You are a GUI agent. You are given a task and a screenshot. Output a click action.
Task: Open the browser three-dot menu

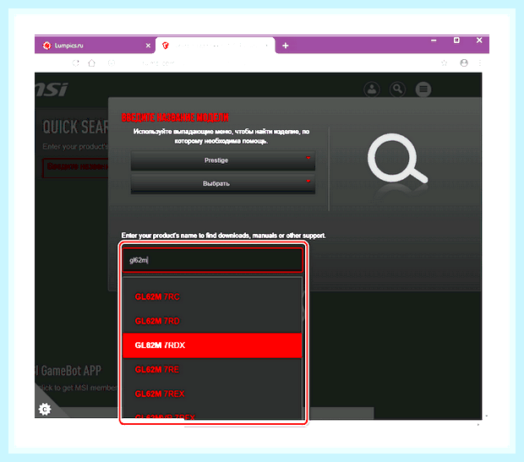[480, 63]
